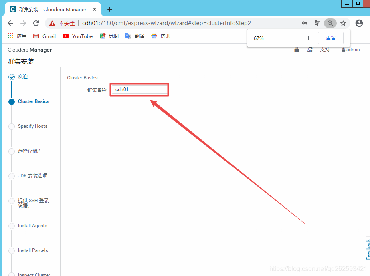Select the 选择存储库 wizard step
The image size is (370, 276).
[30, 151]
